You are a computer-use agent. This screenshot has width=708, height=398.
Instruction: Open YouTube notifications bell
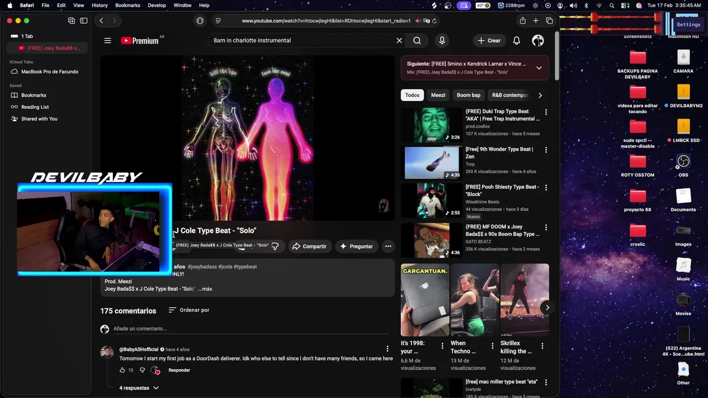coord(517,40)
